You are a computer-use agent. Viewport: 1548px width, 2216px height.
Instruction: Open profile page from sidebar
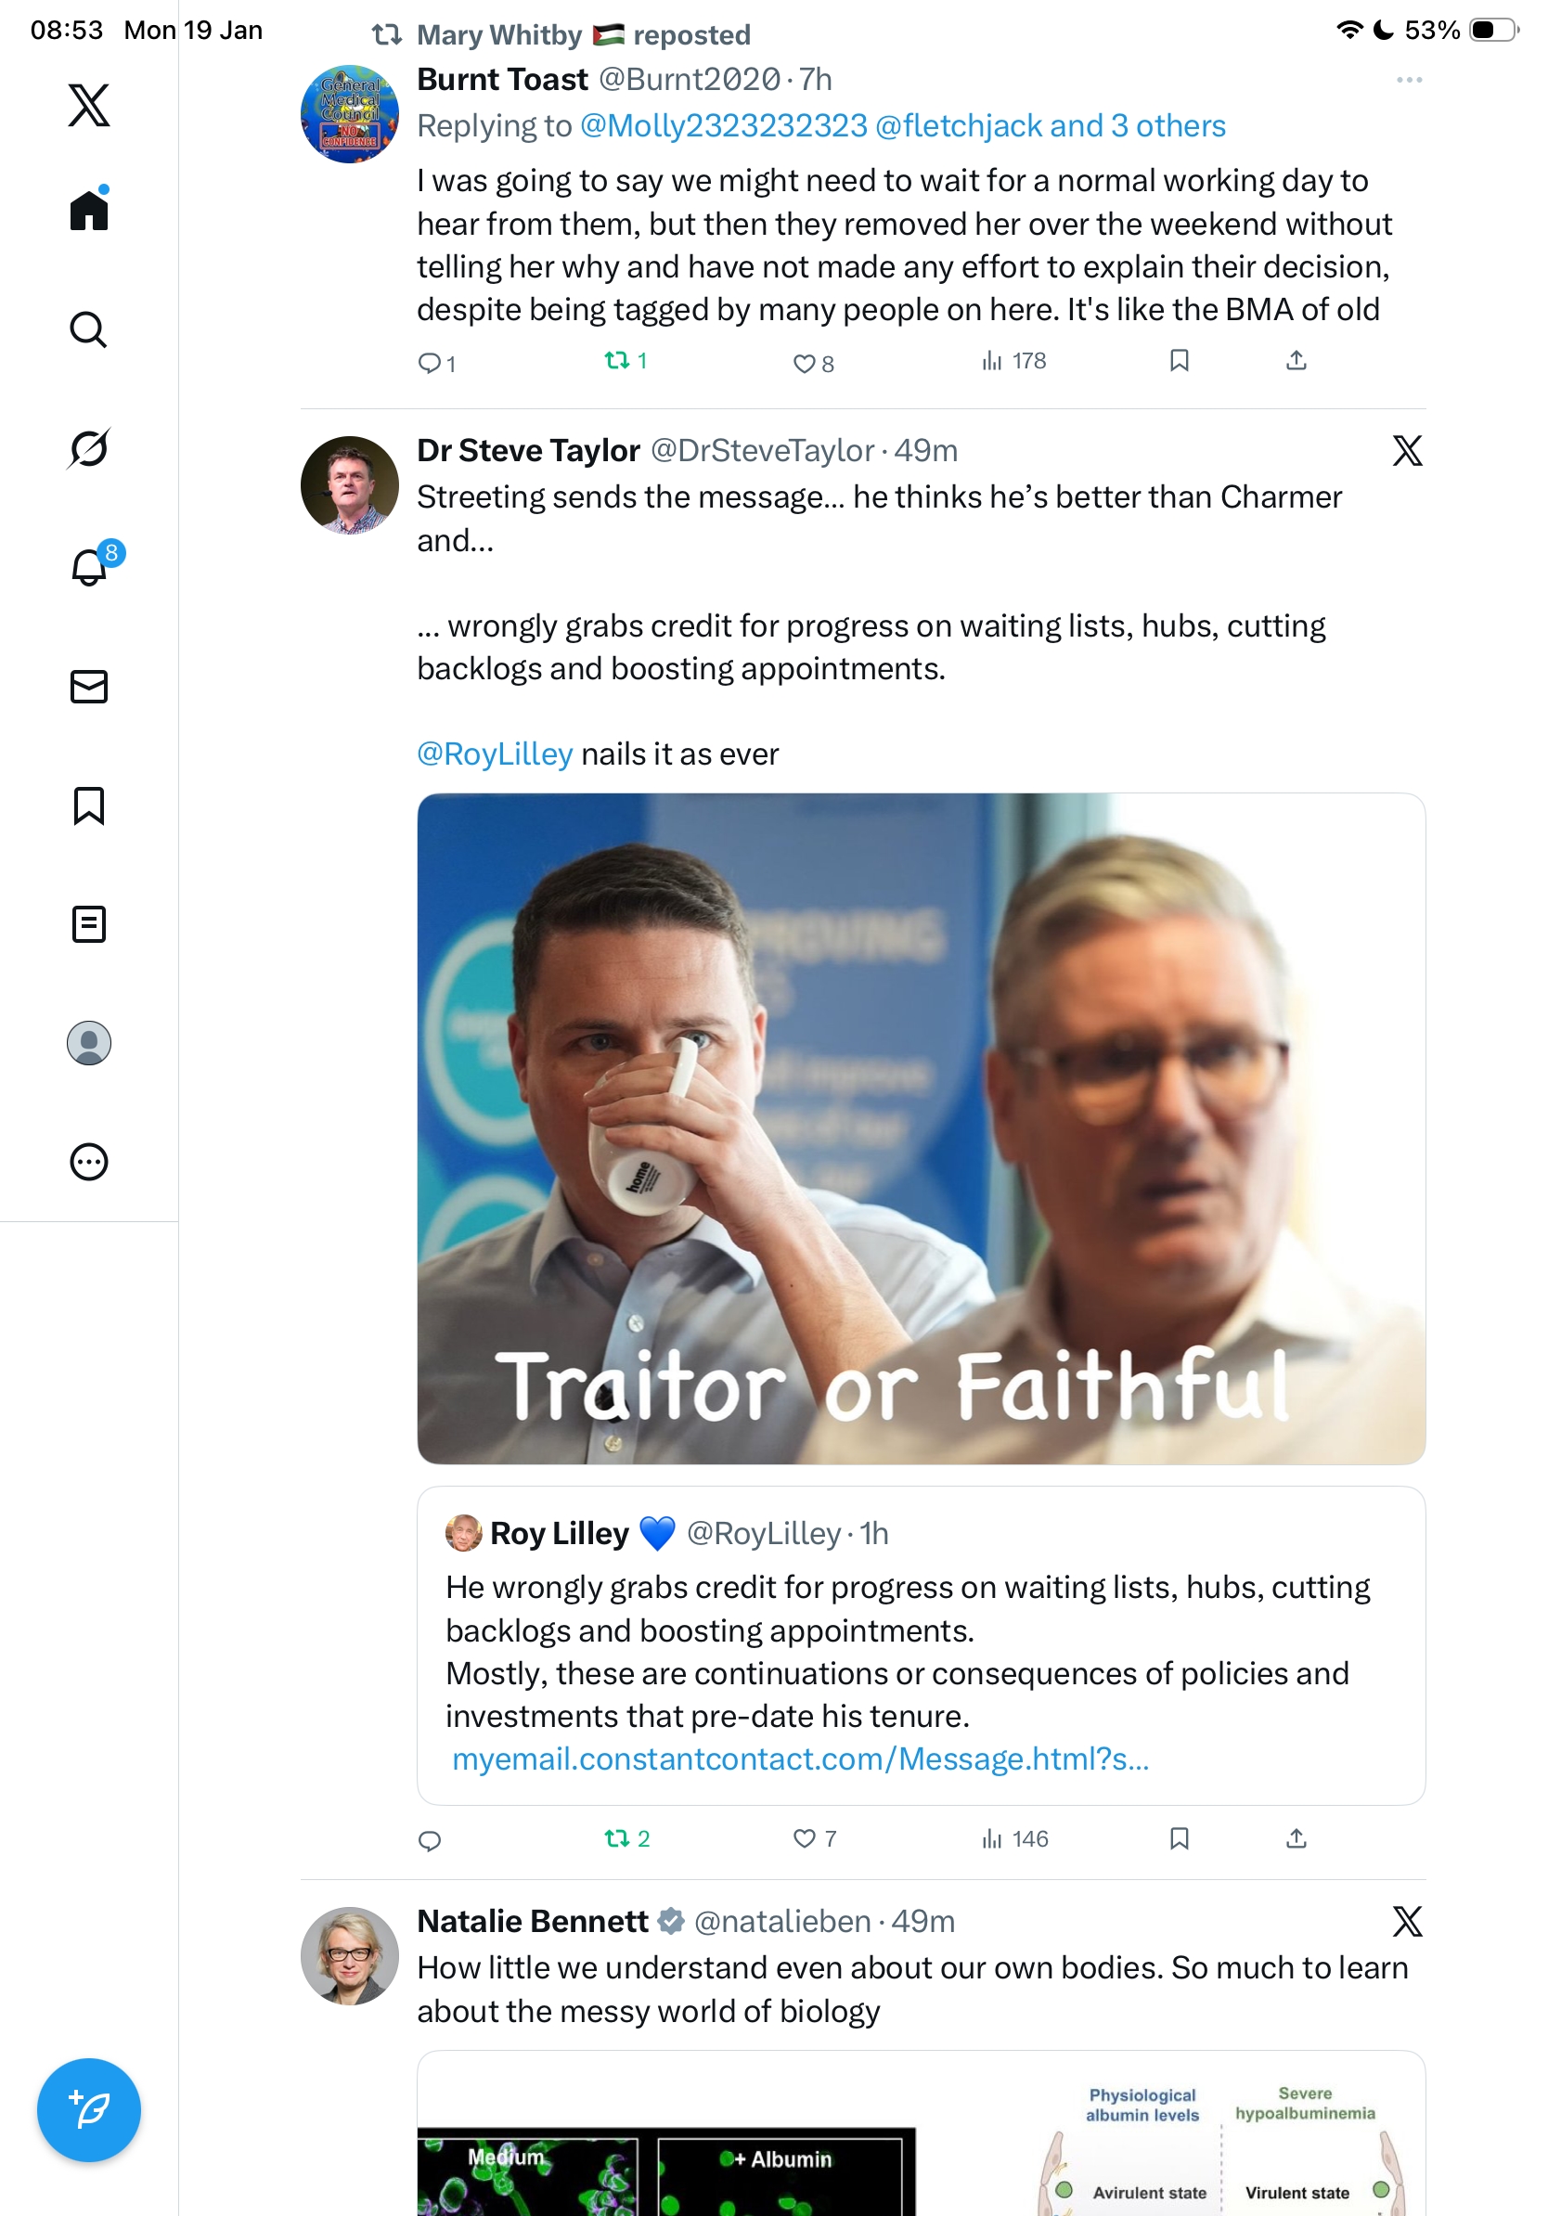[88, 1043]
